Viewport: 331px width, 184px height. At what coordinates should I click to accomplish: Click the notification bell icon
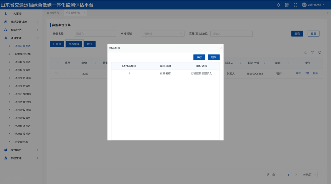(x=278, y=5)
